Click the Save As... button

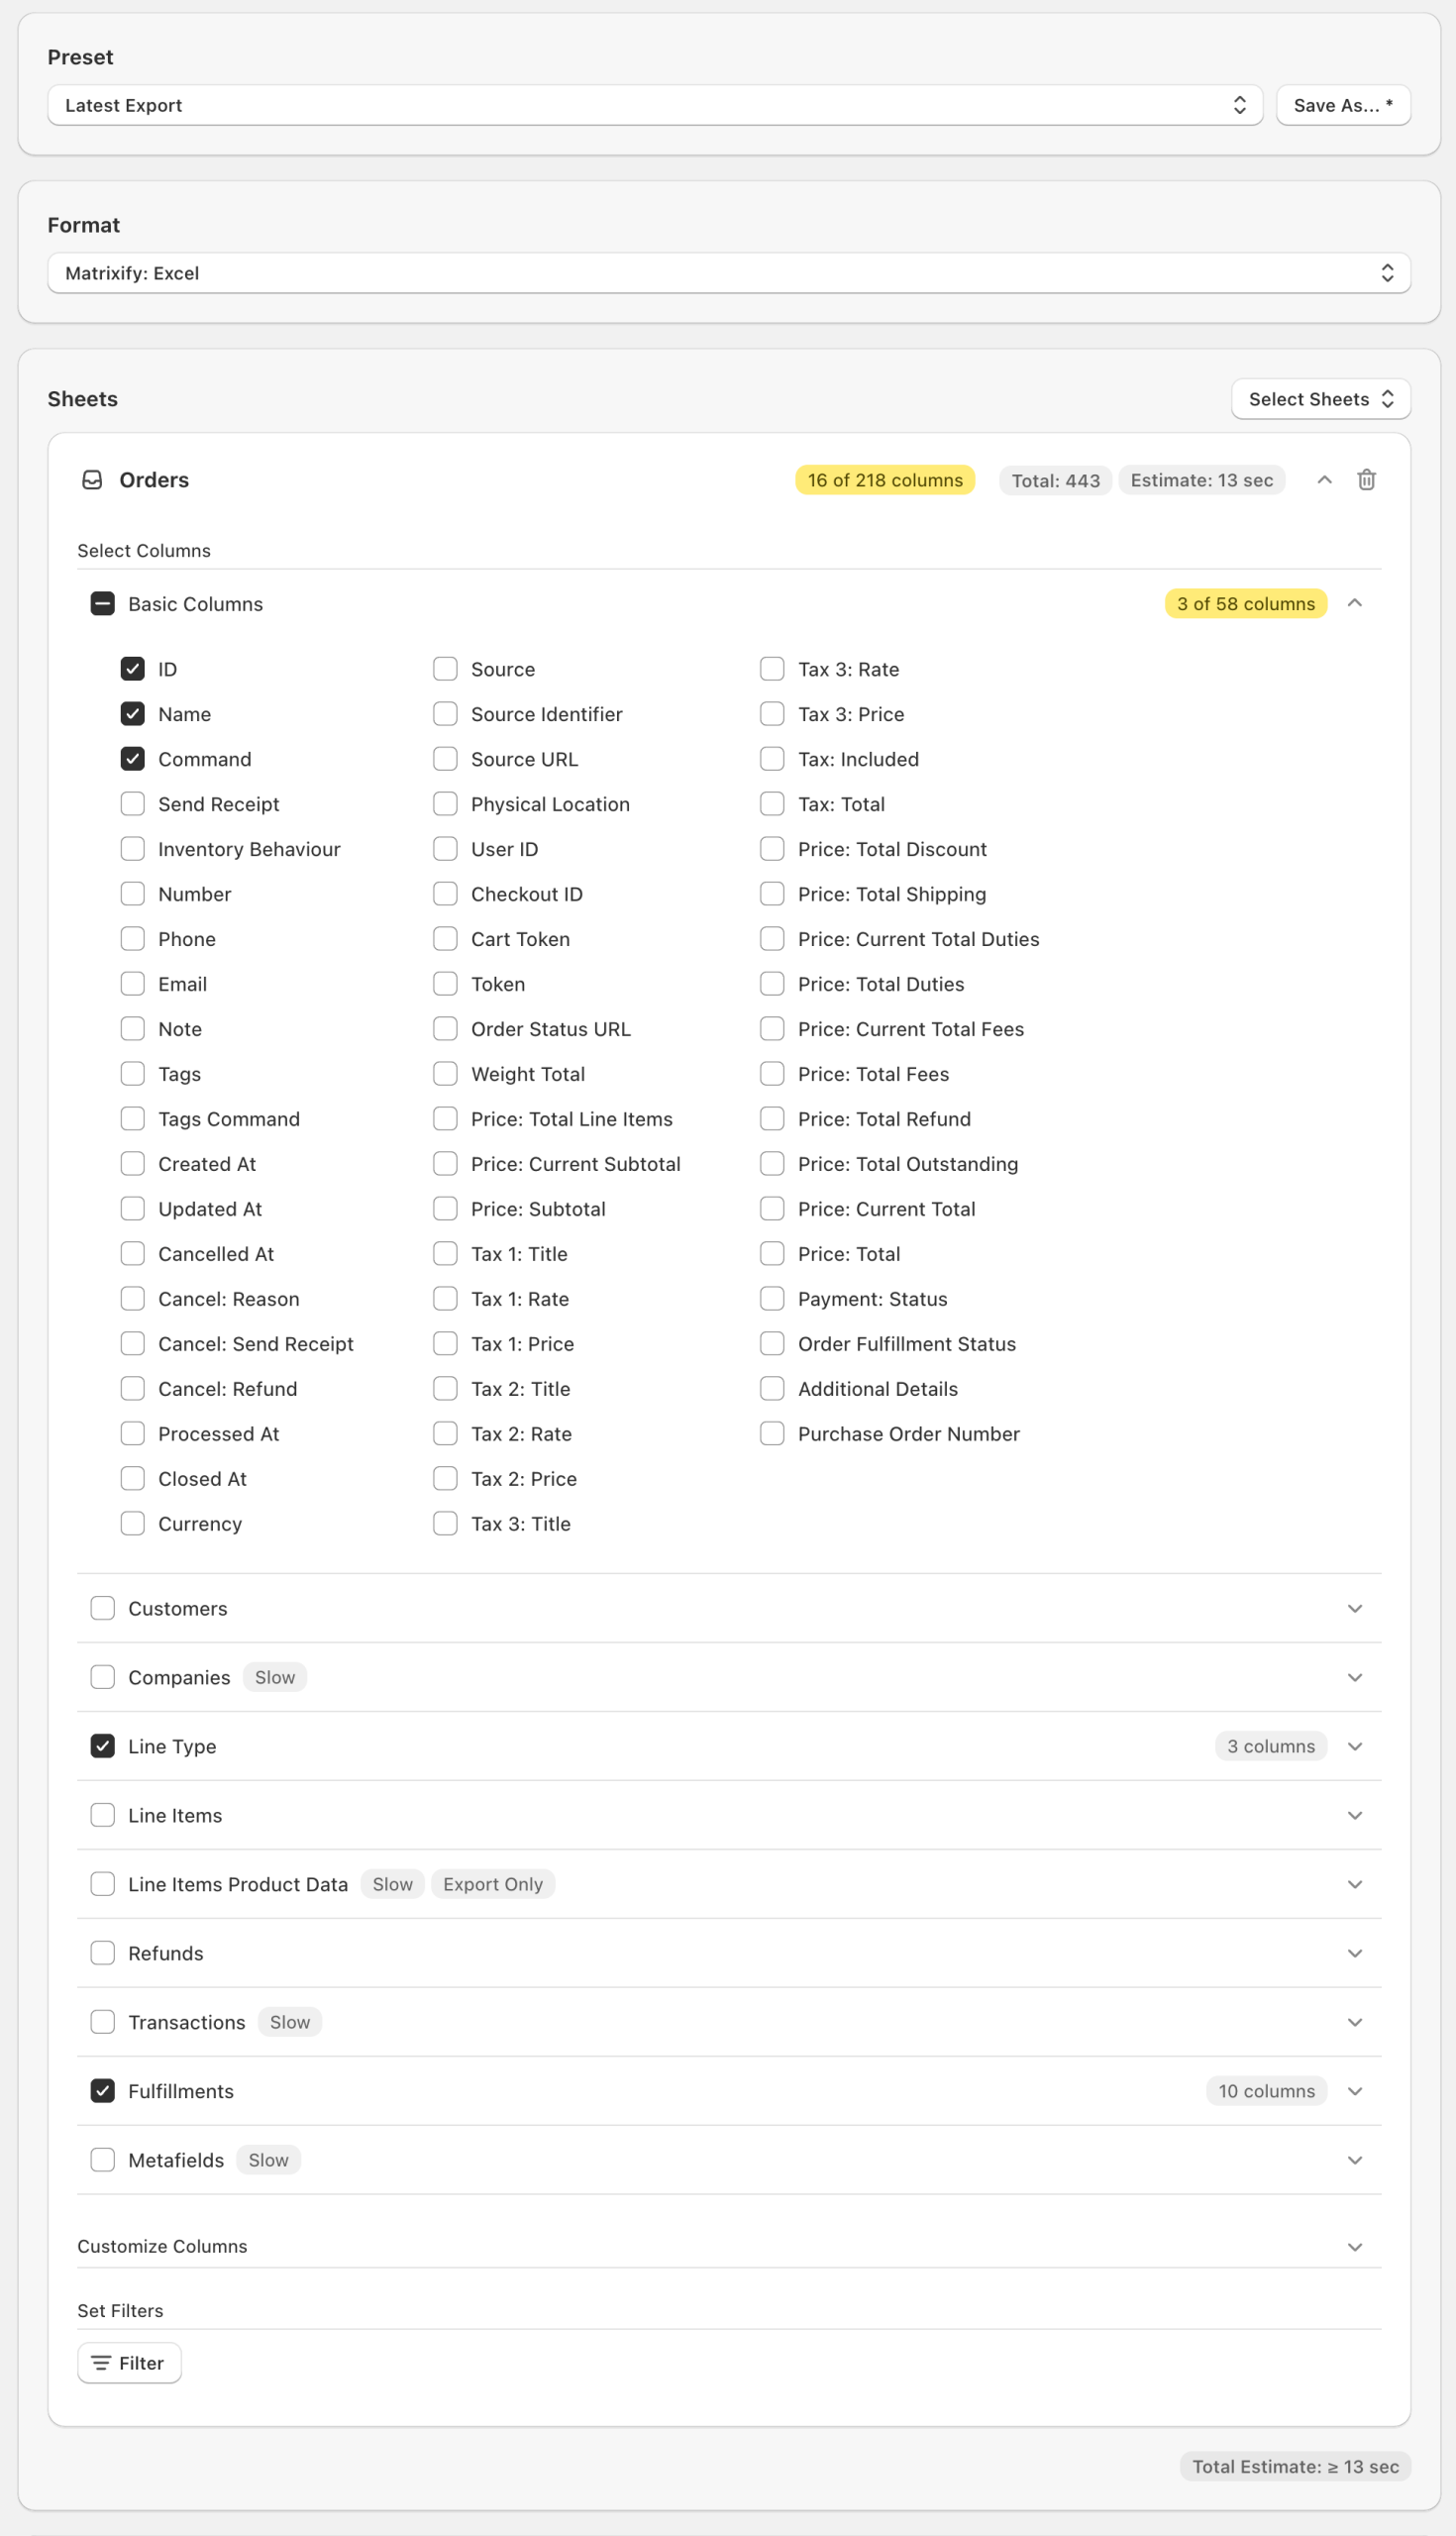1342,105
